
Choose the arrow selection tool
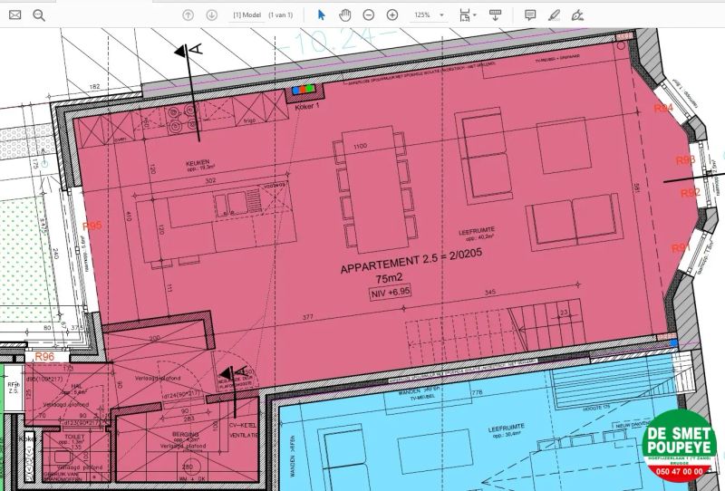[x=321, y=14]
